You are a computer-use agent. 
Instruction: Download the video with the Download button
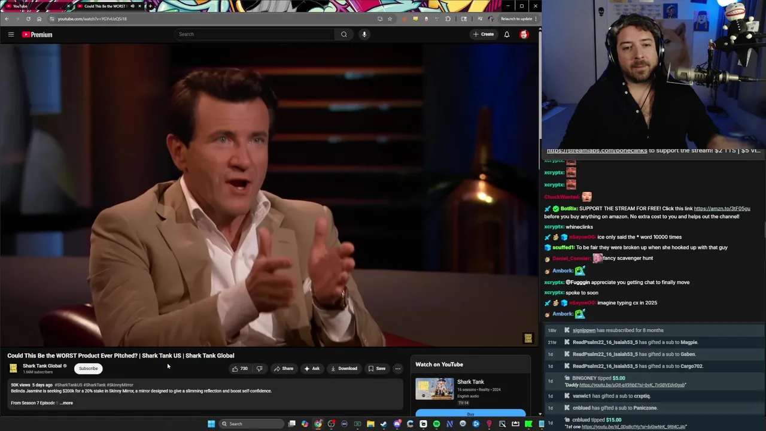point(344,369)
